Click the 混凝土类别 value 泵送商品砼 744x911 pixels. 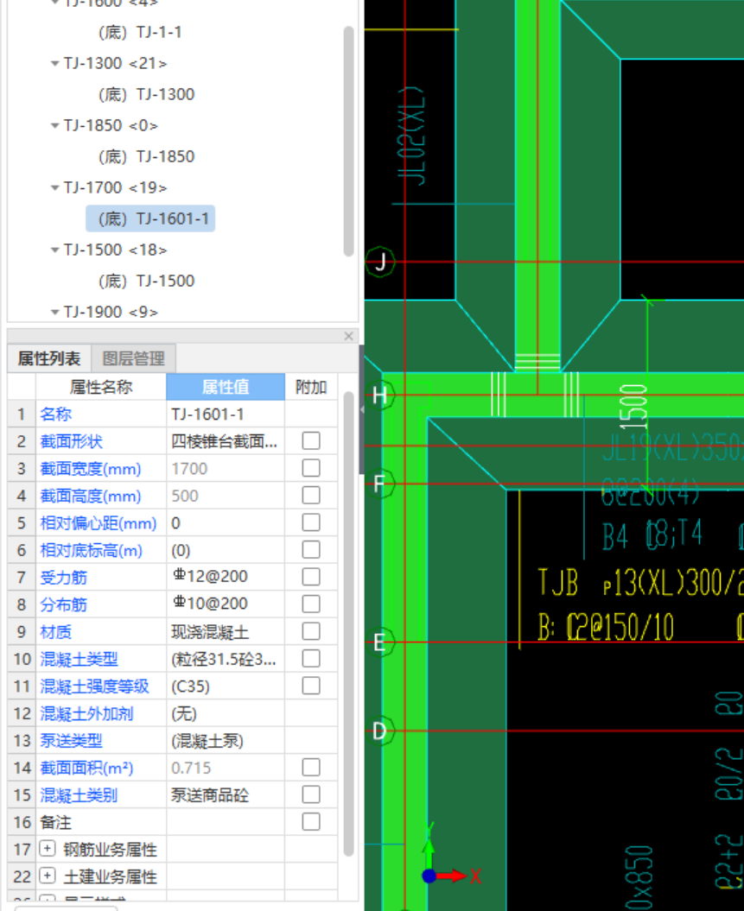click(x=226, y=794)
